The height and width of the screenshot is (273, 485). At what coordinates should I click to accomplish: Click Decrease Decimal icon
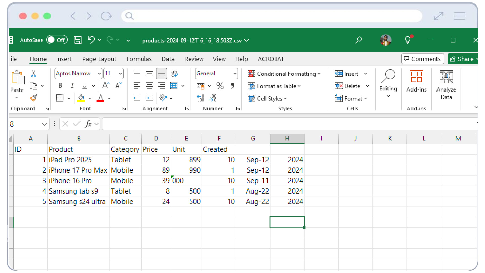(x=213, y=98)
